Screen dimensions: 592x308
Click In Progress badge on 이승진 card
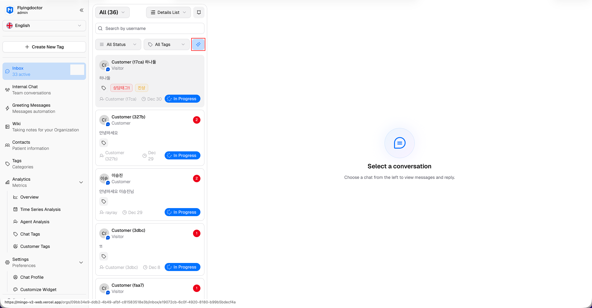(183, 212)
